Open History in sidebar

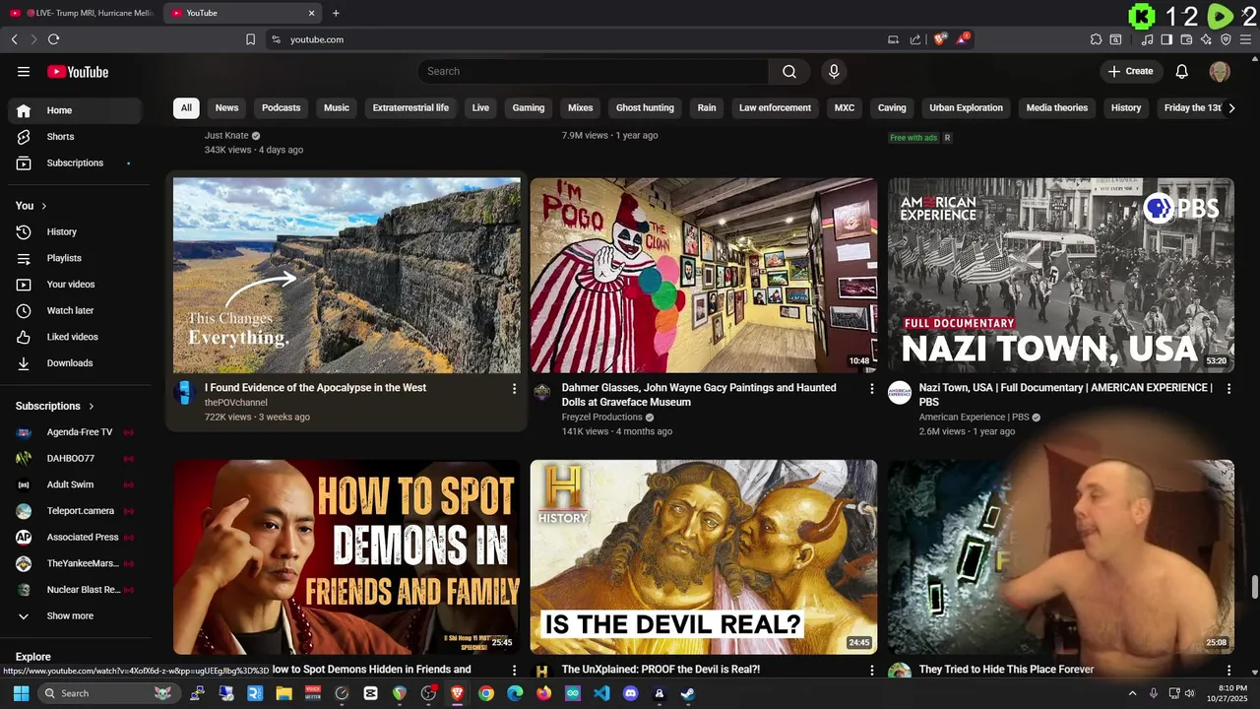(75, 231)
